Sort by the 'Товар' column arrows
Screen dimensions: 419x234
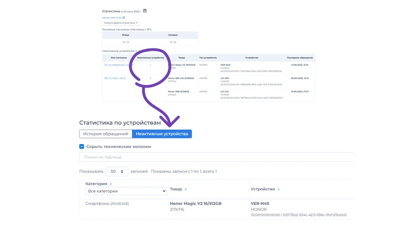click(x=185, y=189)
